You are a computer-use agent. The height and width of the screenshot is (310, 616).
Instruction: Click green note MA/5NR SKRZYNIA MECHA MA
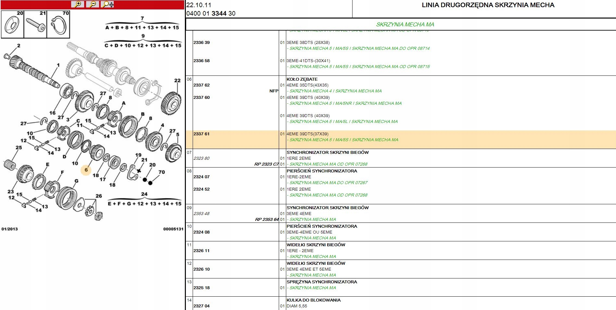click(x=344, y=103)
